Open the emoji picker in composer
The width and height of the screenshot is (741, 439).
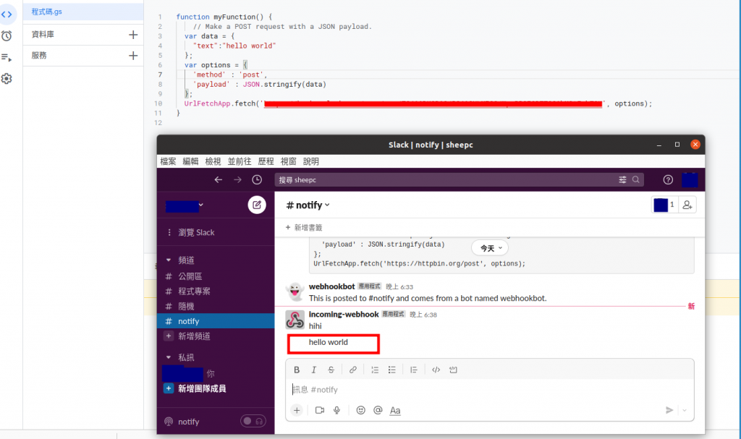coord(360,410)
